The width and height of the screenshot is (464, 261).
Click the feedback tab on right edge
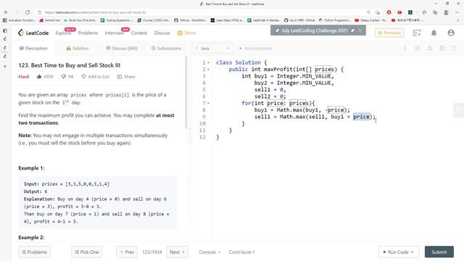[x=459, y=110]
